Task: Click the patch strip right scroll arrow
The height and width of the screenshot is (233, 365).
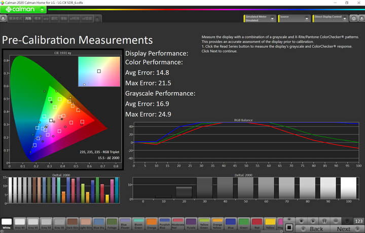Action: tap(281, 231)
